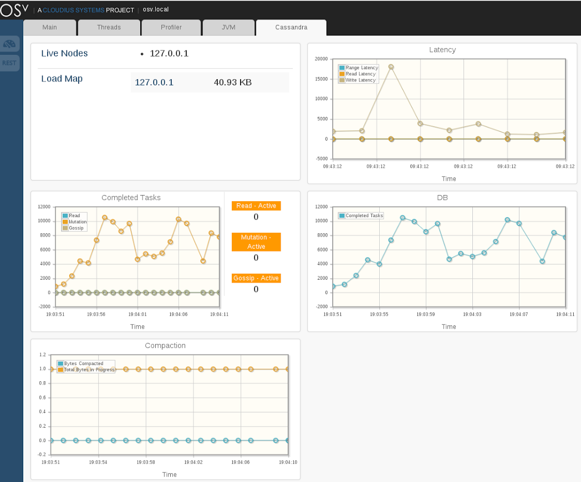
Task: Click the Latency chart title
Action: click(442, 50)
